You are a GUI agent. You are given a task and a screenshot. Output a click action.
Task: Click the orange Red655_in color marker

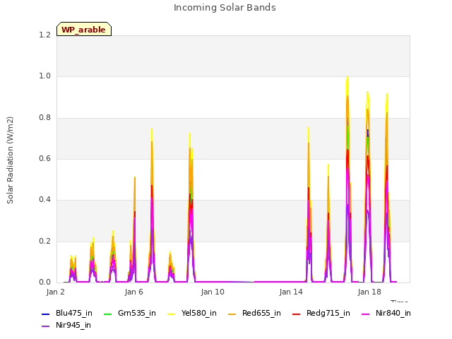coord(232,314)
